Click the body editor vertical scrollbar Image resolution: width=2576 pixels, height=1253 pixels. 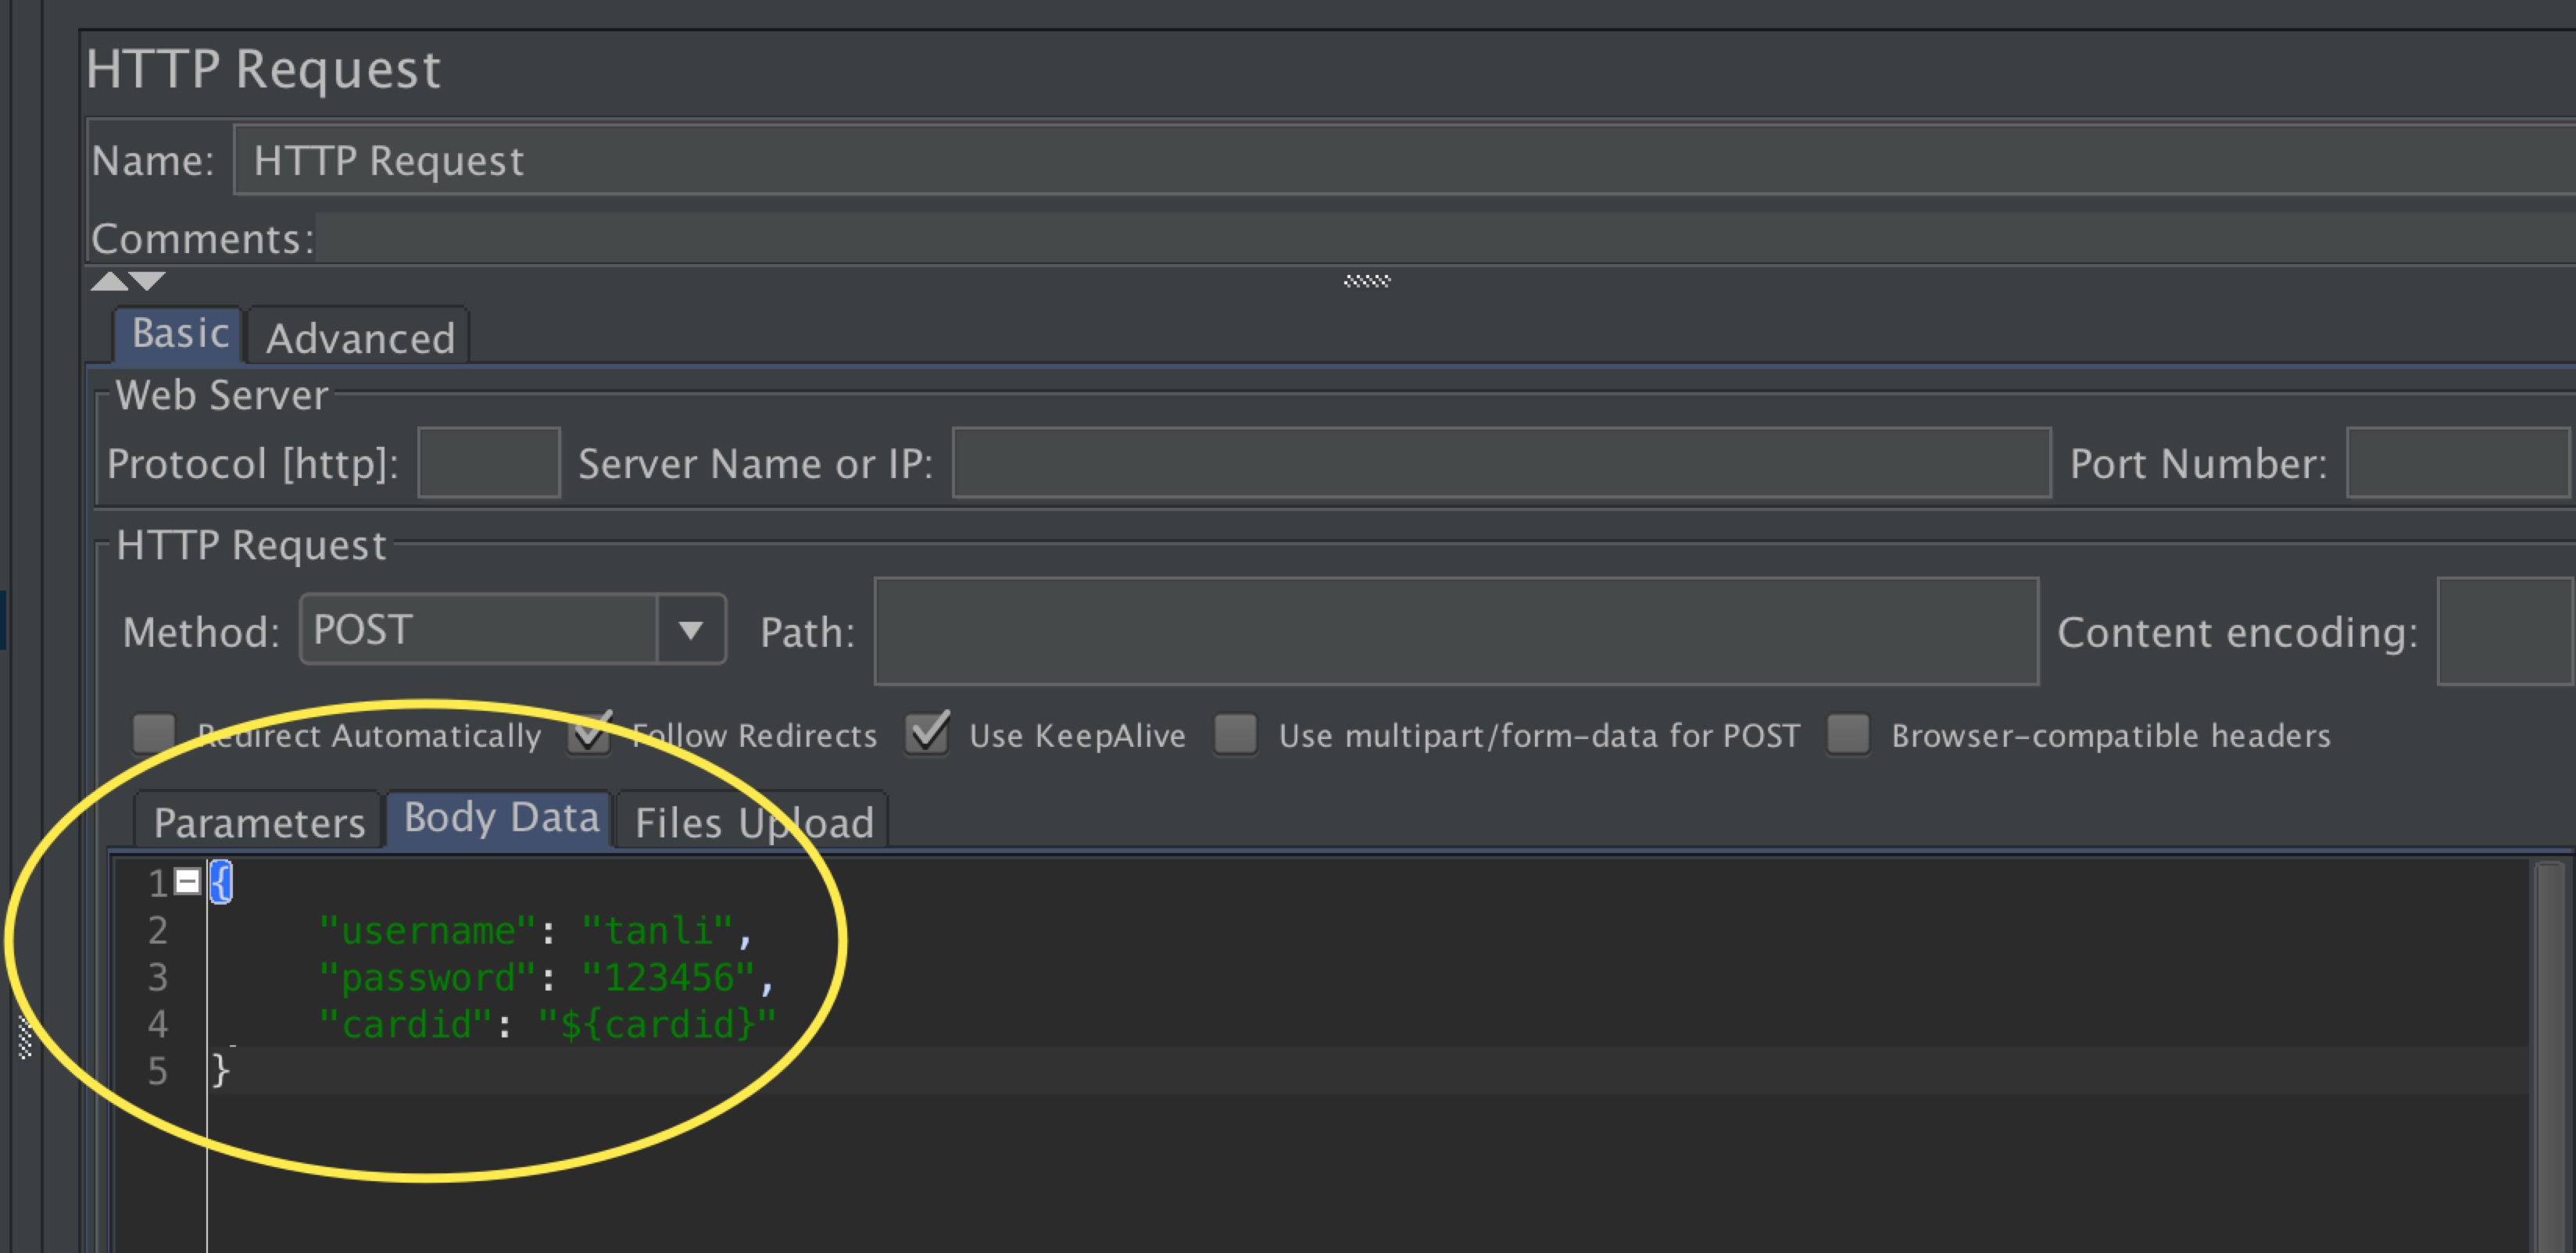[2549, 1049]
